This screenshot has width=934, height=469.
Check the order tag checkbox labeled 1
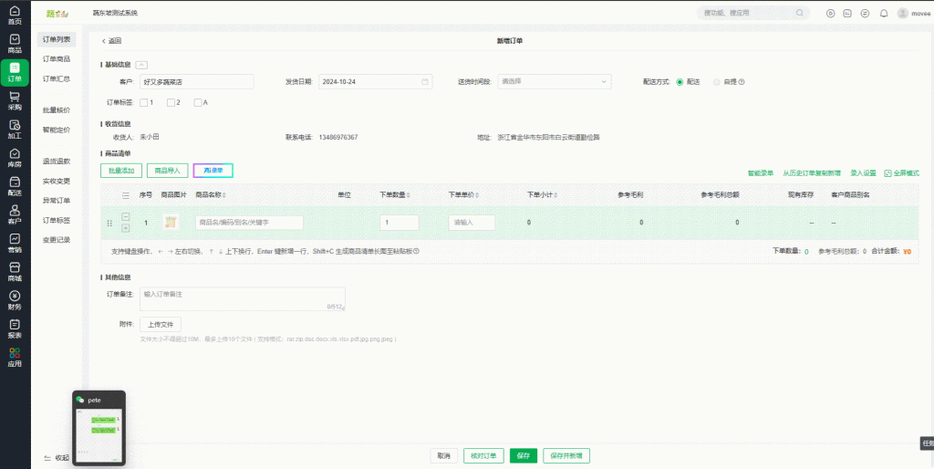click(x=144, y=102)
